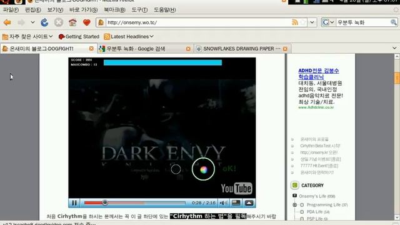
Task: Open the 북마크(B) menu
Action: [x=114, y=10]
